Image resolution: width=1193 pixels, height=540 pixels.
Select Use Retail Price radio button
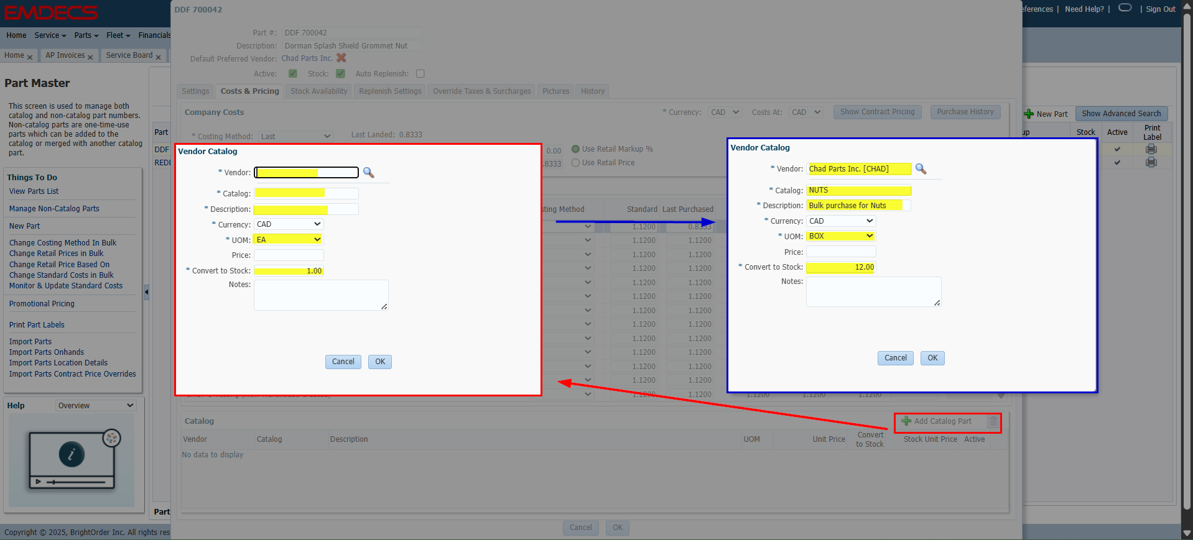tap(575, 163)
